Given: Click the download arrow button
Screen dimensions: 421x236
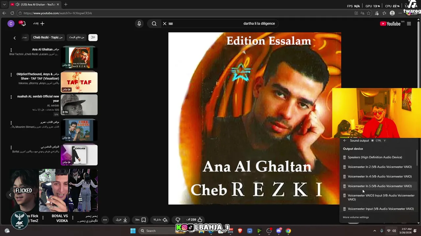Looking at the screenshot, I should [x=122, y=220].
